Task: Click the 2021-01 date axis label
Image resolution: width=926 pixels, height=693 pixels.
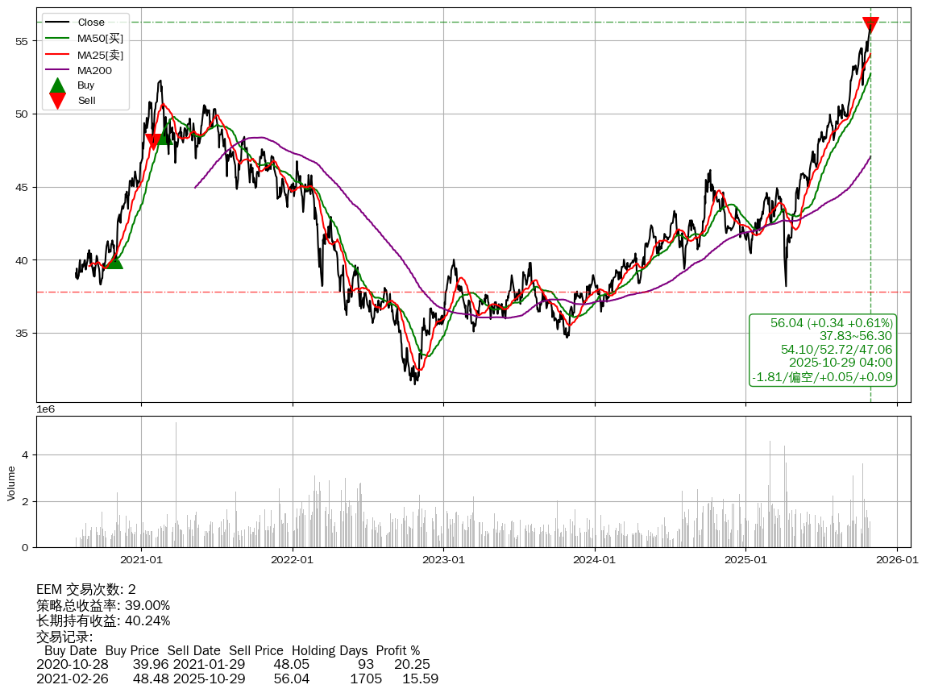Action: pyautogui.click(x=142, y=559)
